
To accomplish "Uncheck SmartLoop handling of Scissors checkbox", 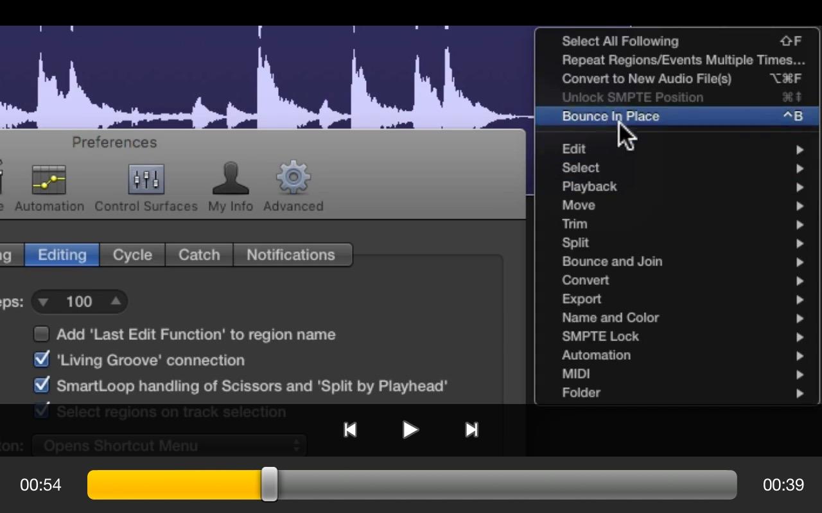I will (42, 385).
